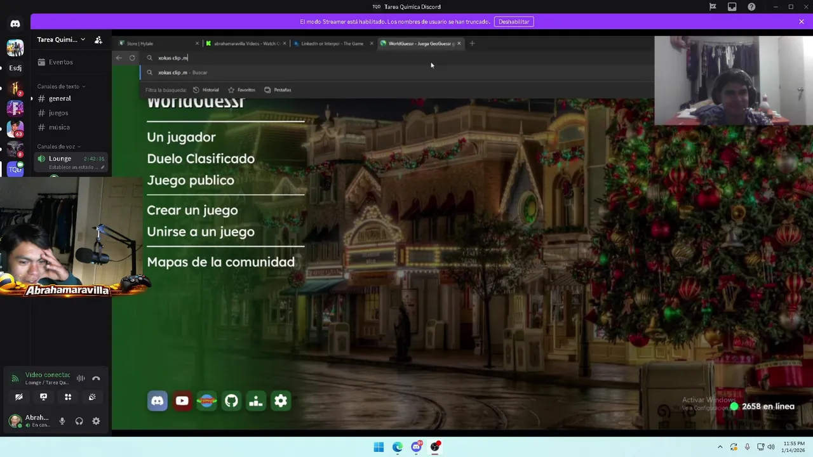This screenshot has width=813, height=457.
Task: Open the Windows Start menu
Action: coord(379,447)
